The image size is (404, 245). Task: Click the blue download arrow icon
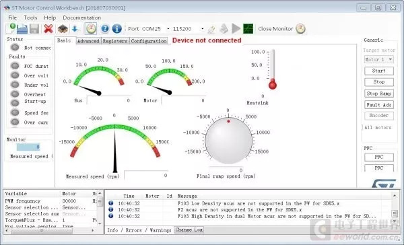tap(75, 28)
